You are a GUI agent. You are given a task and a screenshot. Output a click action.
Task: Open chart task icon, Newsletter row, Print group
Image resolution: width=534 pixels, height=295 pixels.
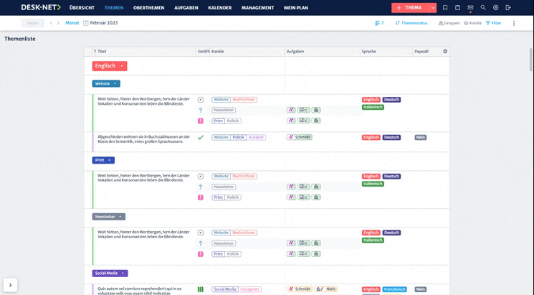tap(315, 187)
